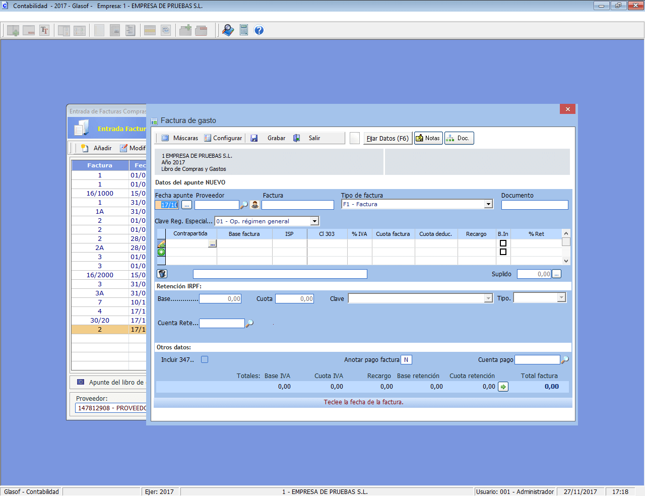The image size is (645, 496).
Task: Click the Notas button
Action: [428, 138]
